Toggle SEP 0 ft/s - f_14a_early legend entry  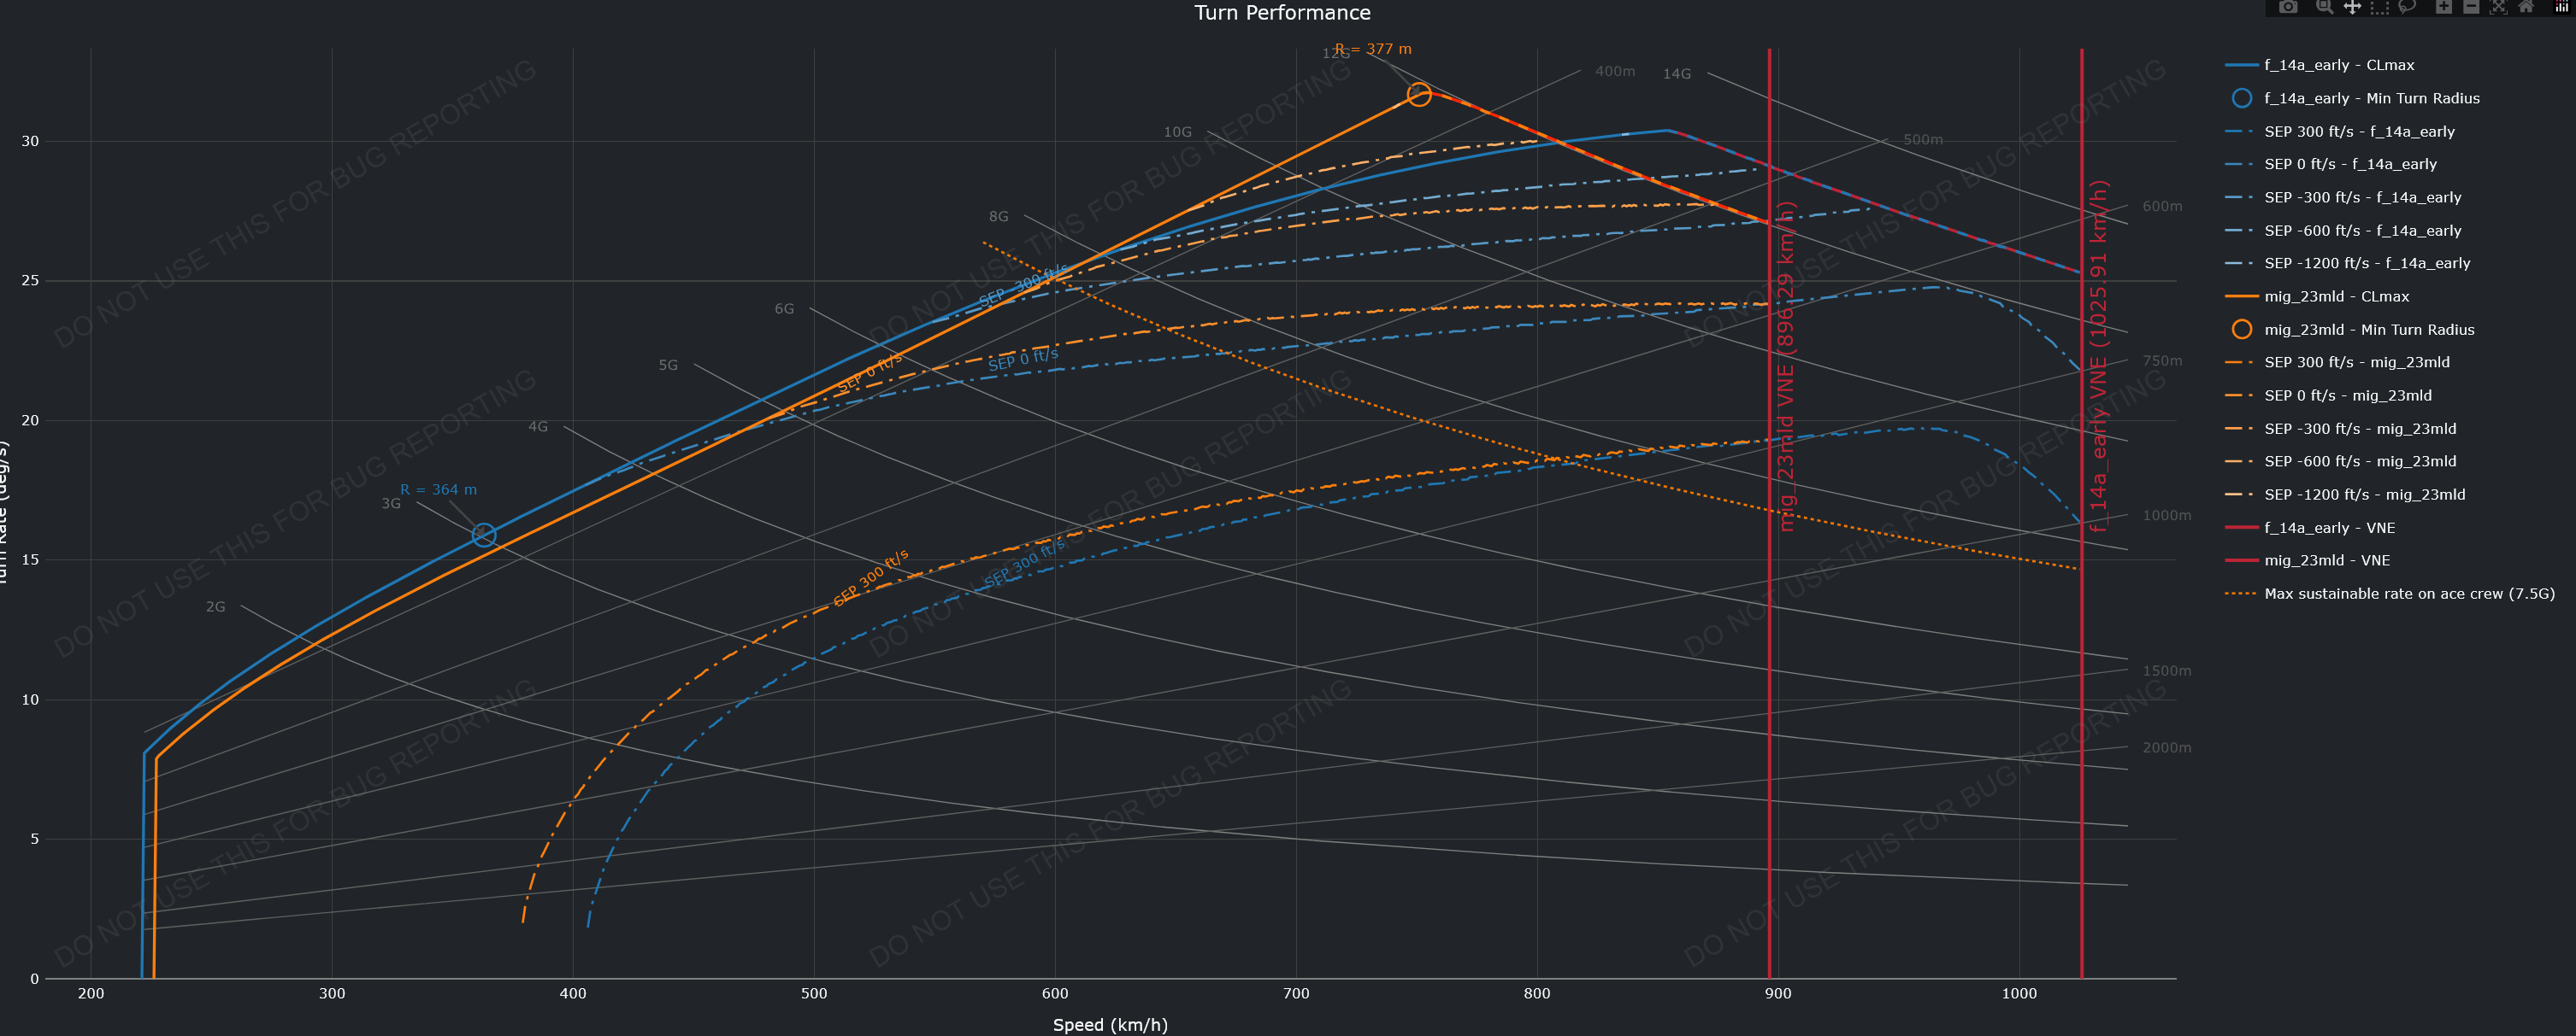click(2349, 164)
